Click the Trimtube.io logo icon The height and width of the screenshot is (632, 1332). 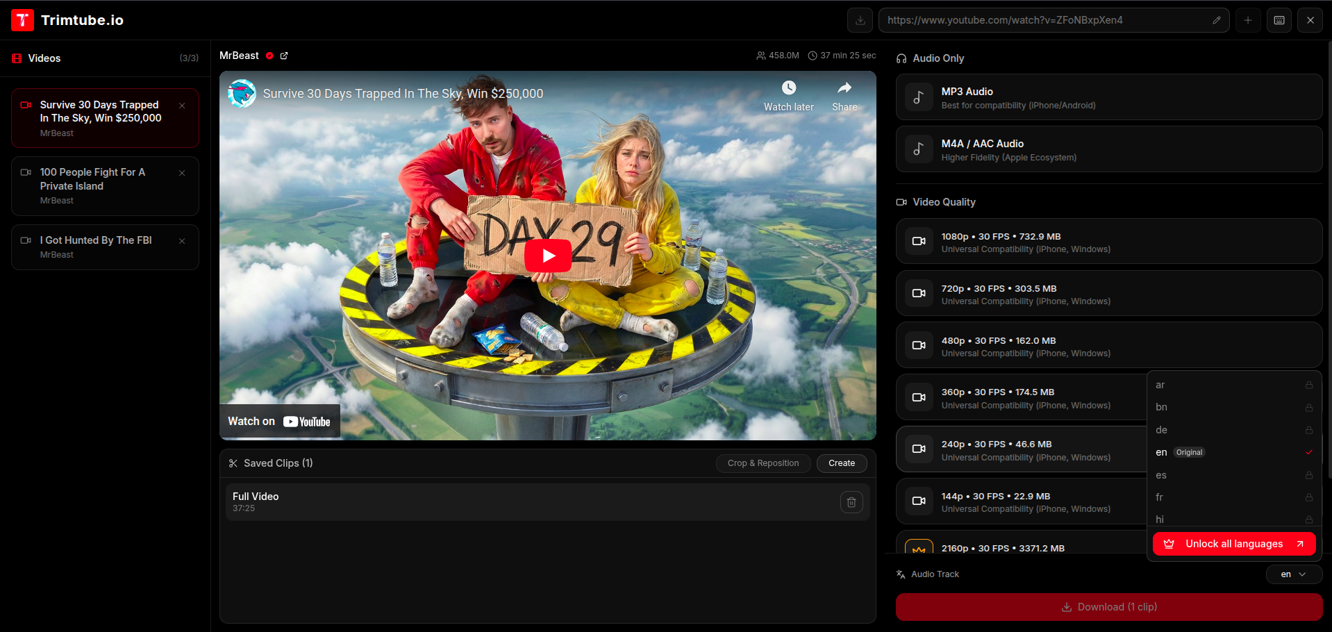click(x=22, y=20)
